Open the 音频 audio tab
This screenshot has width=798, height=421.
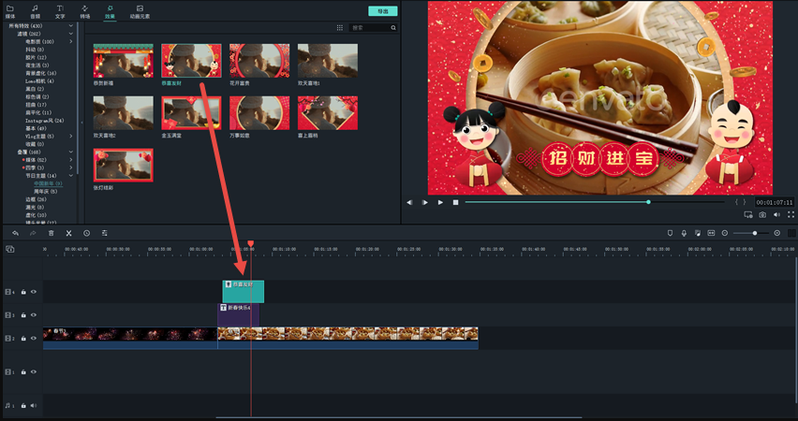35,11
